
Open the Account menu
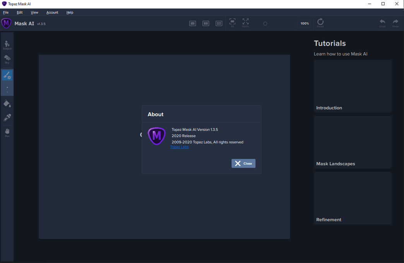pos(52,12)
